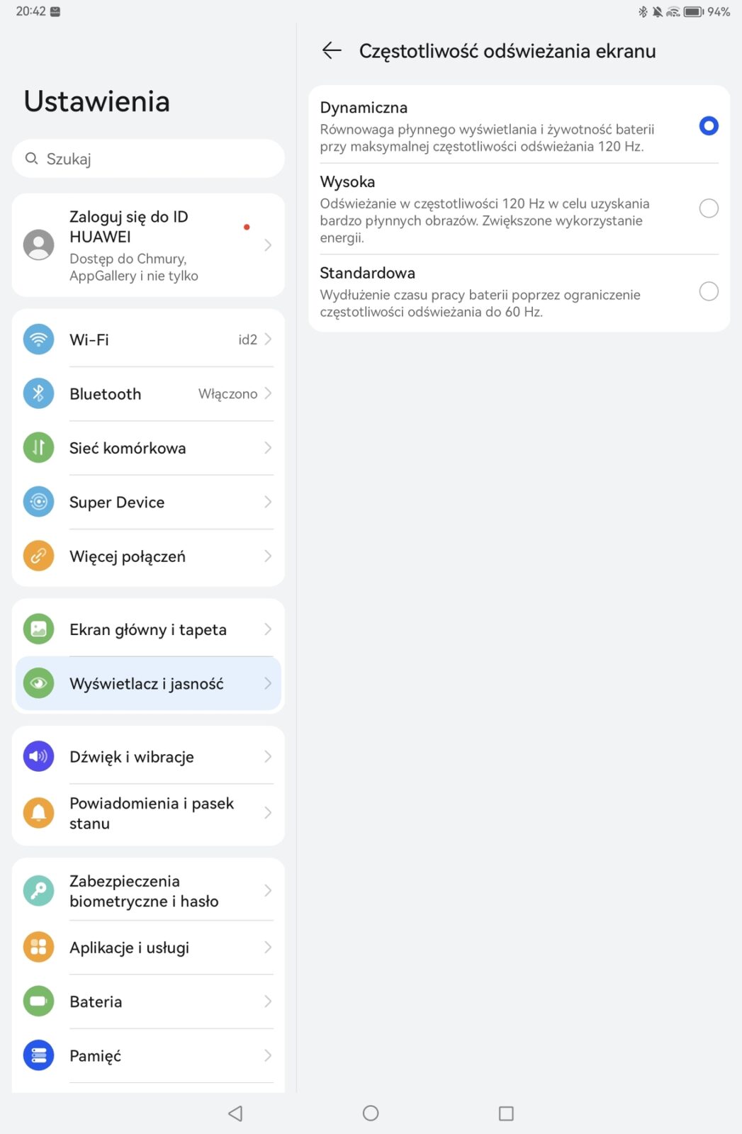This screenshot has width=742, height=1134.
Task: Tap the Bluetooth icon in settings list
Action: [39, 393]
